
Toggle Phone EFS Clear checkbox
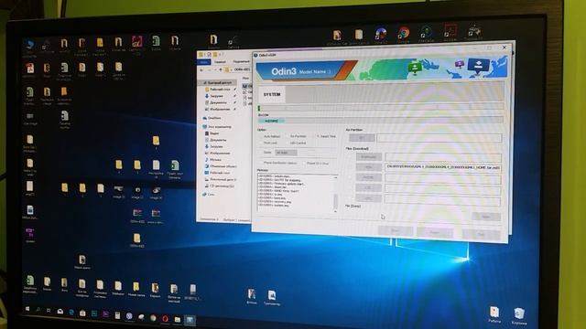click(304, 164)
